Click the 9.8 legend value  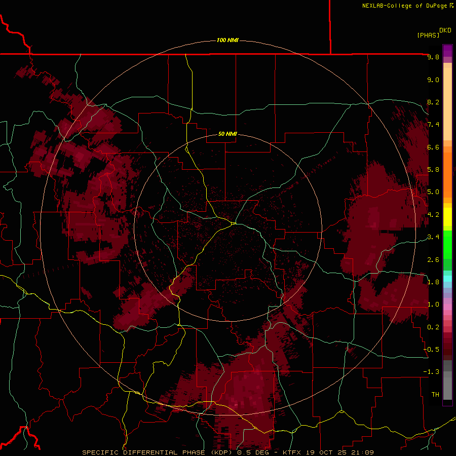point(433,57)
